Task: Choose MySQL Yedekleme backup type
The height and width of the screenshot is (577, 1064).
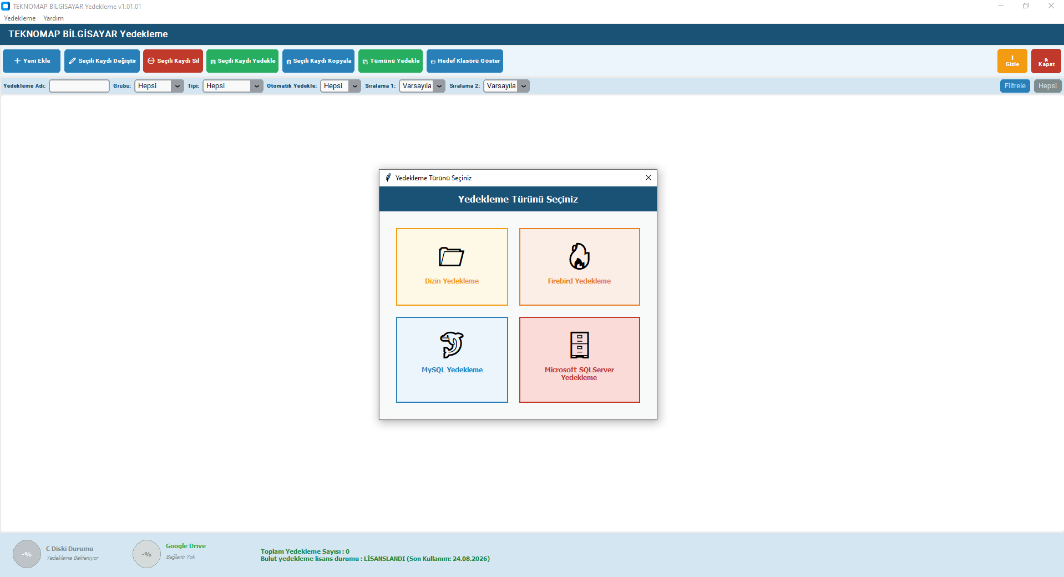Action: coord(452,360)
